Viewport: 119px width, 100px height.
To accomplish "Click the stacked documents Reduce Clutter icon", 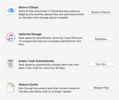I will tap(11, 88).
